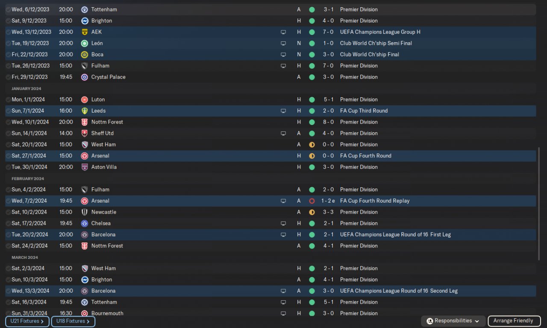
Task: Open the FA Cup Fourth Round Replay link
Action: pos(374,201)
